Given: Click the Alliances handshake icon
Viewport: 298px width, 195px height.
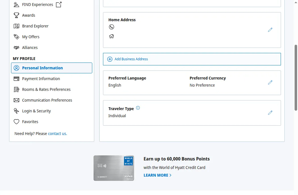Looking at the screenshot, I should [16, 48].
